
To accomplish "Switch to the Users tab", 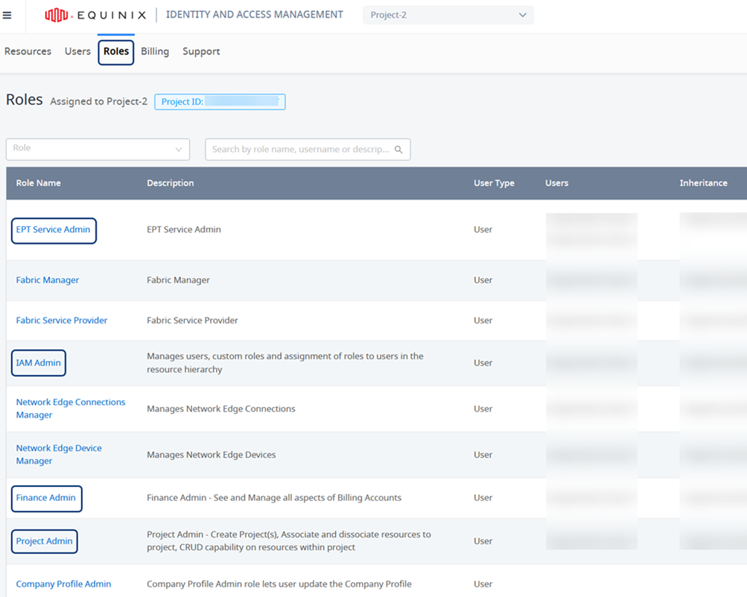I will click(x=77, y=51).
